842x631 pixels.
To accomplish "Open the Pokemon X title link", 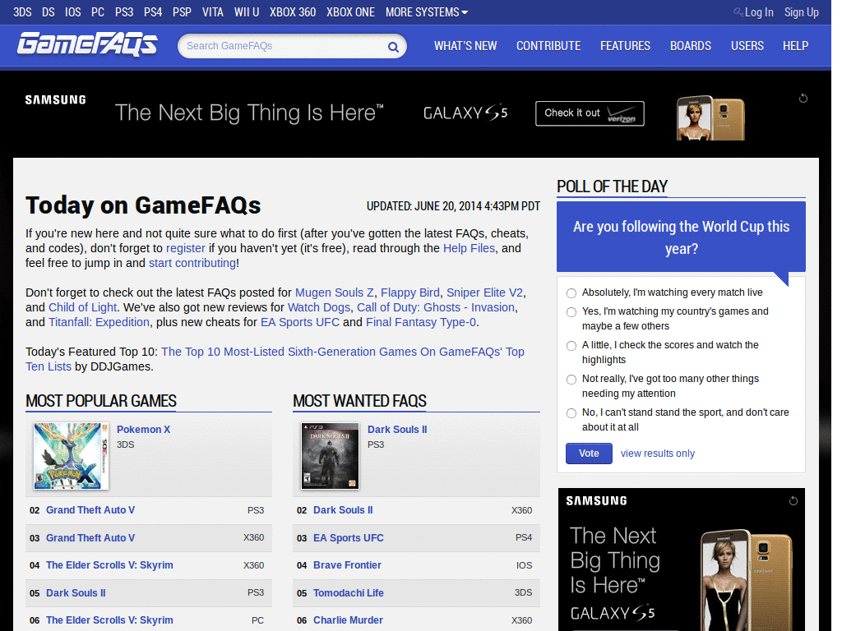I will pos(143,430).
